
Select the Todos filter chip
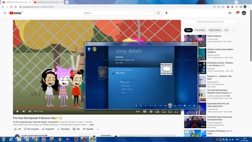188,30
